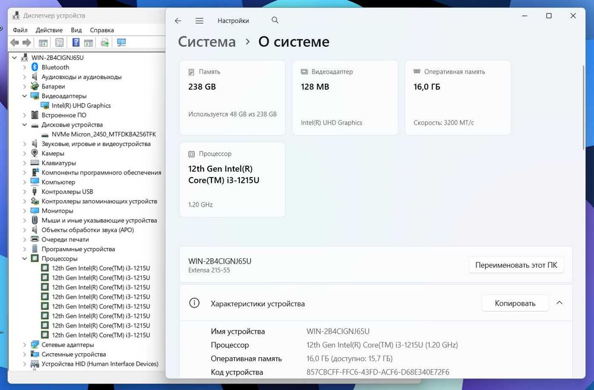Open Properties via the Device Manager toolbar icon
The width and height of the screenshot is (594, 390).
click(x=59, y=42)
